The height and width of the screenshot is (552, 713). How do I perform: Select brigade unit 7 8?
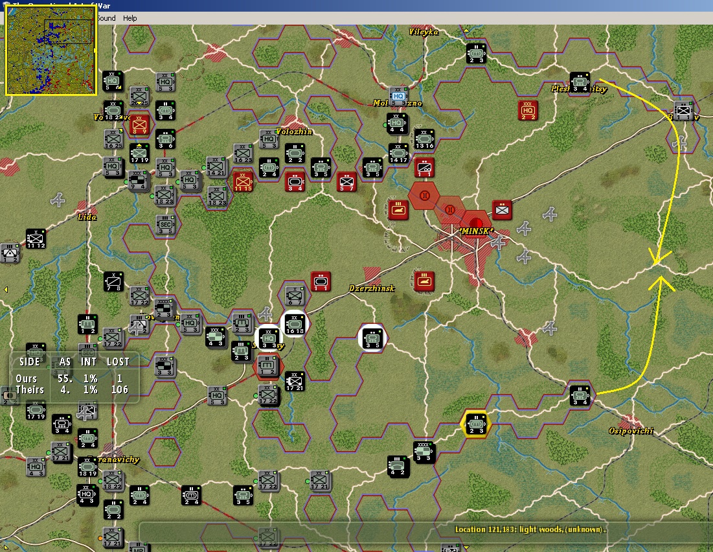pos(113,282)
